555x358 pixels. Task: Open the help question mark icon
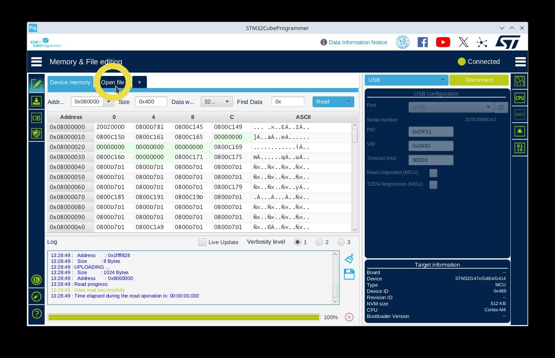click(37, 313)
